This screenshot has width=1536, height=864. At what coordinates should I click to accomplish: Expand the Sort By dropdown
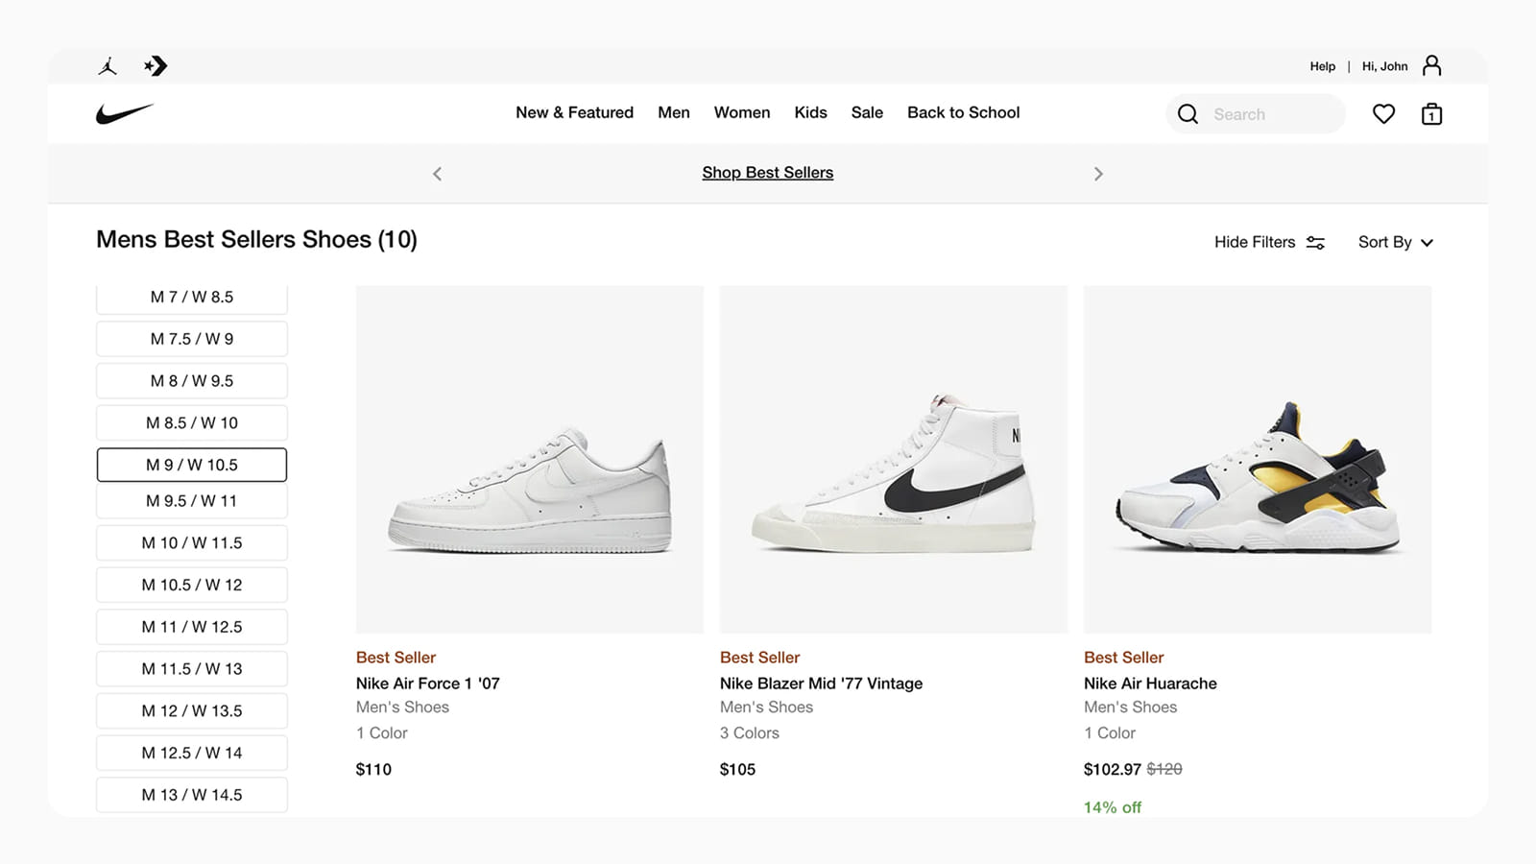(1395, 243)
